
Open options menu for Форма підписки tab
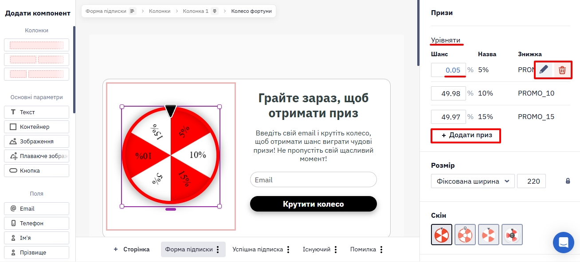[x=218, y=250]
